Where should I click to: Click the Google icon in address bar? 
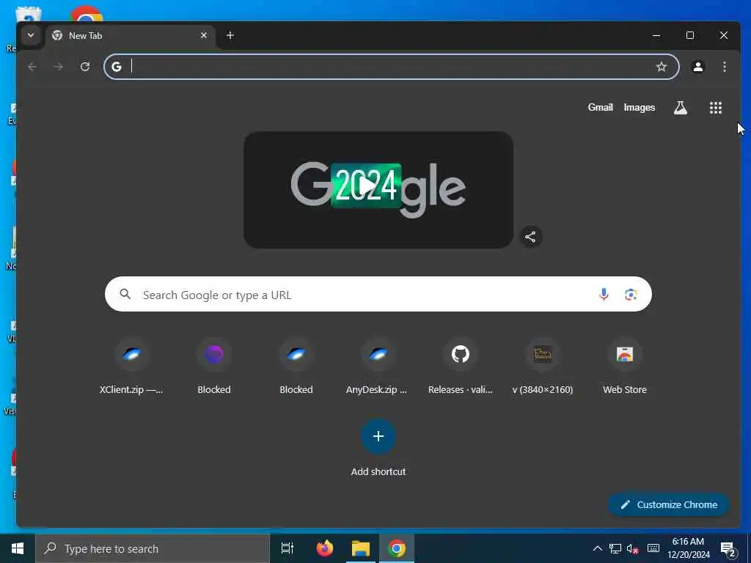(117, 67)
